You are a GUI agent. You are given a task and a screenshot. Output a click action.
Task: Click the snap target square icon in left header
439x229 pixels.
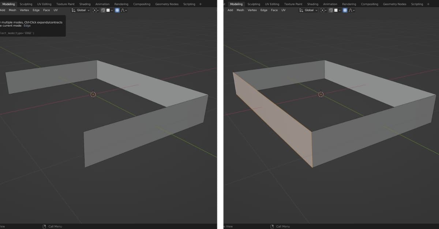click(x=108, y=10)
